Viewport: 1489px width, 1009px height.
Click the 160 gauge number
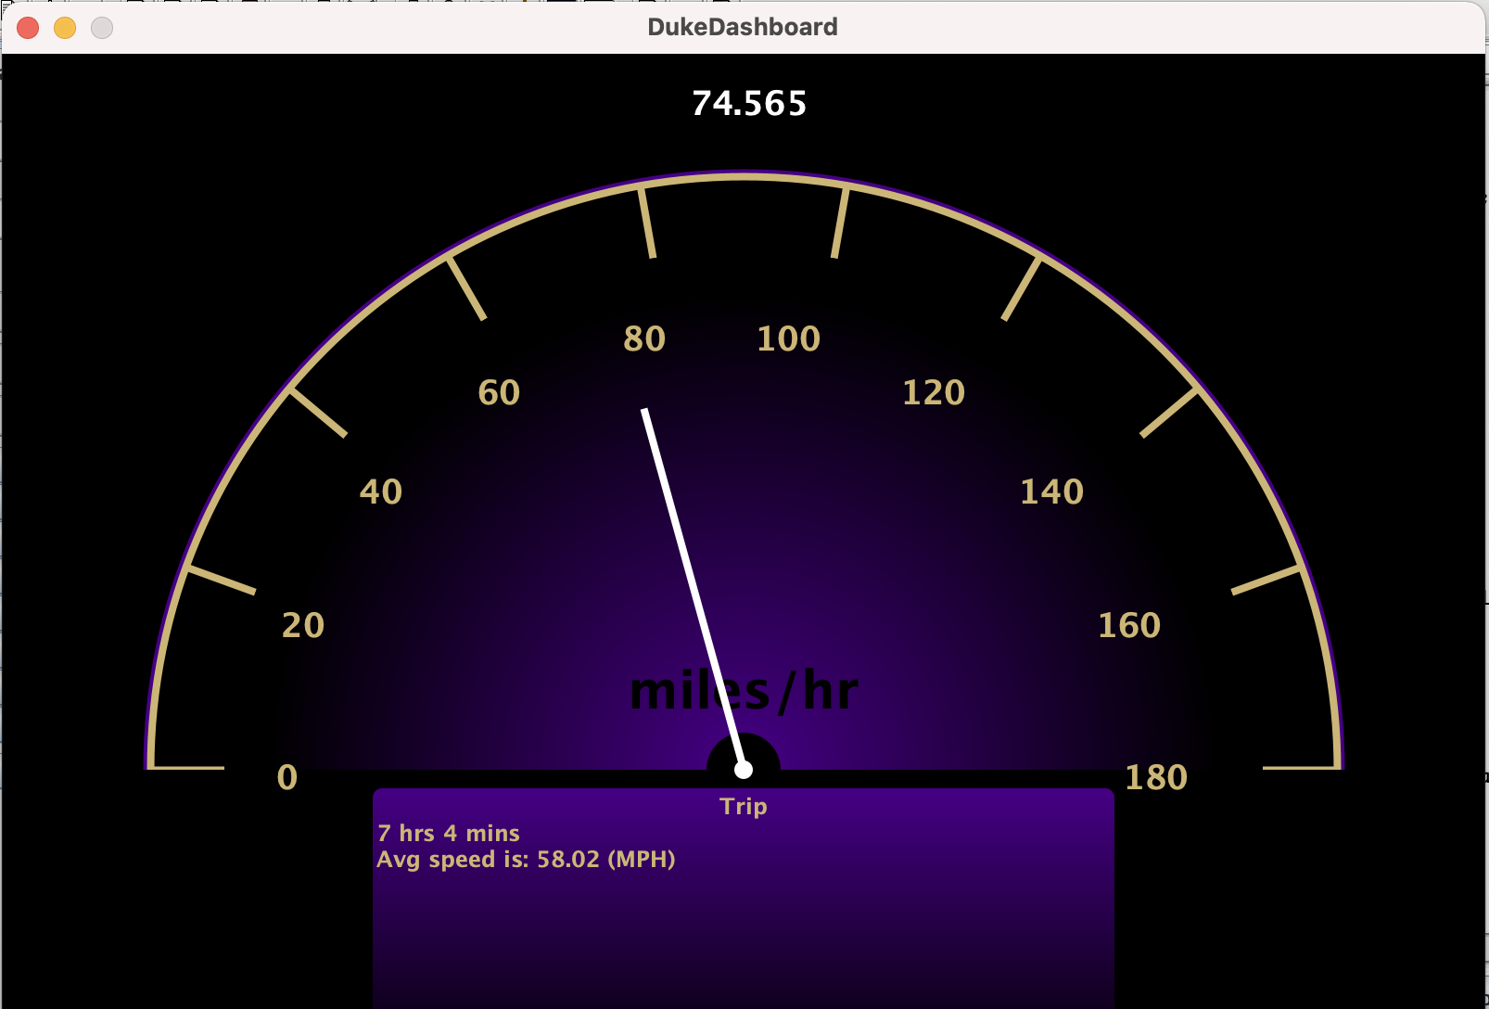pos(1129,626)
